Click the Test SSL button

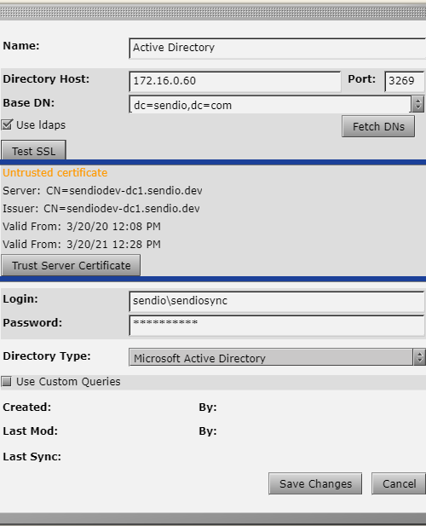coord(33,151)
